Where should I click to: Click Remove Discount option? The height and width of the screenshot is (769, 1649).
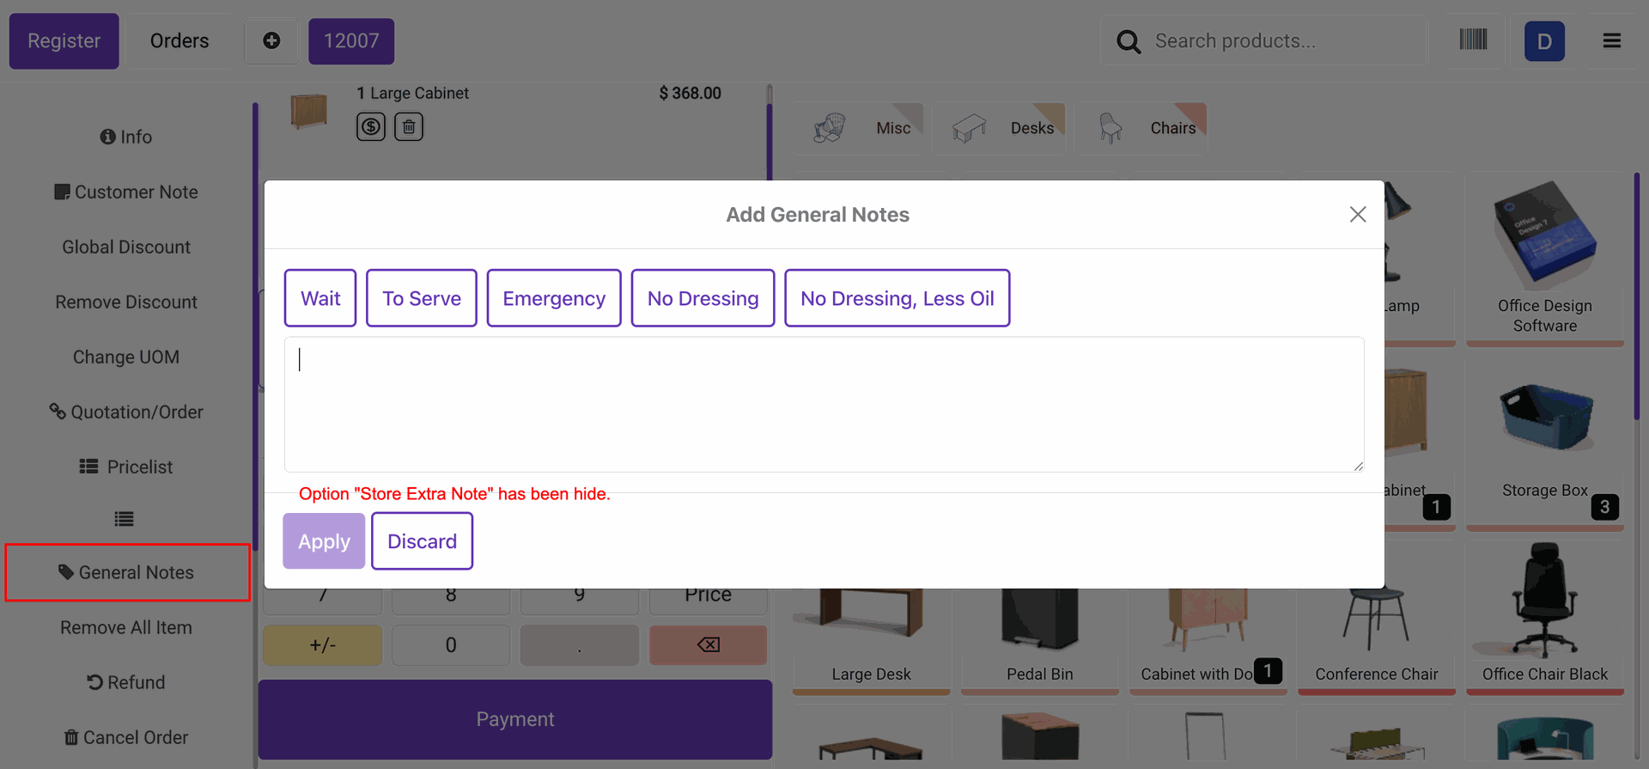point(126,302)
